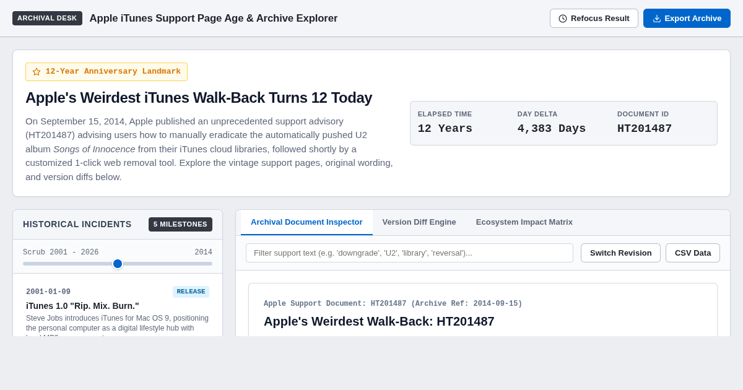Click the 5 MILESTONES badge
This screenshot has height=390, width=743.
(x=180, y=224)
